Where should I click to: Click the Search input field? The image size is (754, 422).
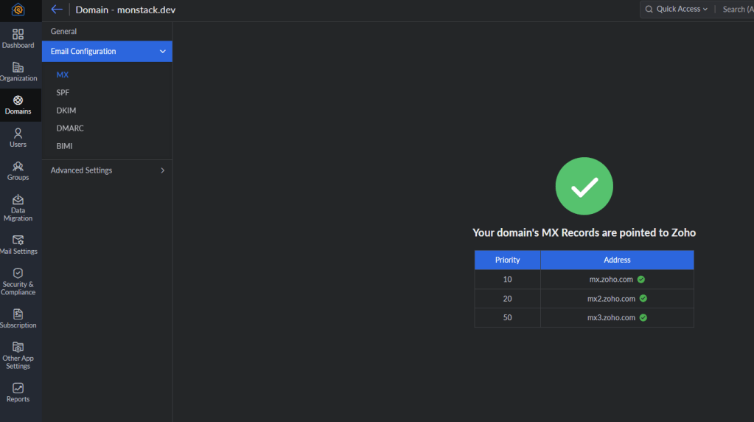(736, 10)
